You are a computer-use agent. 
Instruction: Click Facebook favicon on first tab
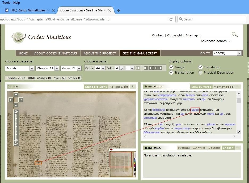point(7,10)
